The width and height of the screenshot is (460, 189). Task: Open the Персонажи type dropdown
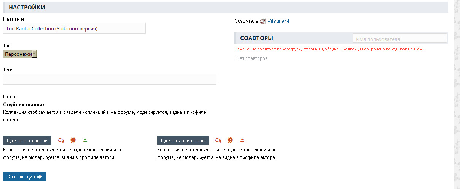pyautogui.click(x=20, y=54)
